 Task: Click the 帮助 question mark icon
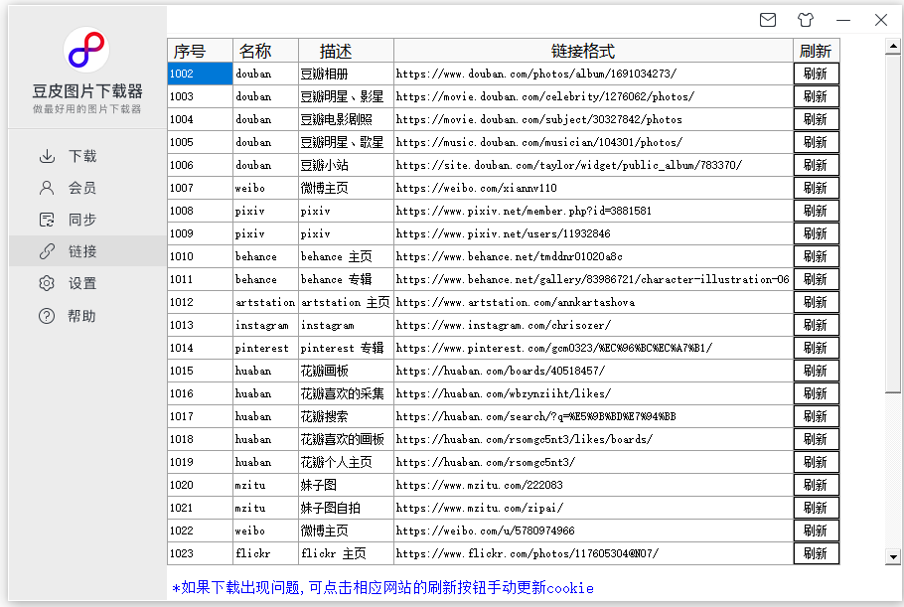[47, 316]
